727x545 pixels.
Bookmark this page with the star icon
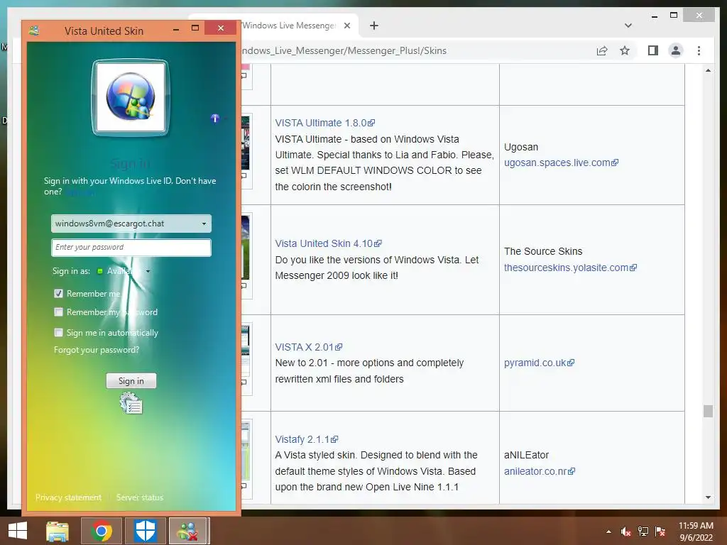(625, 50)
